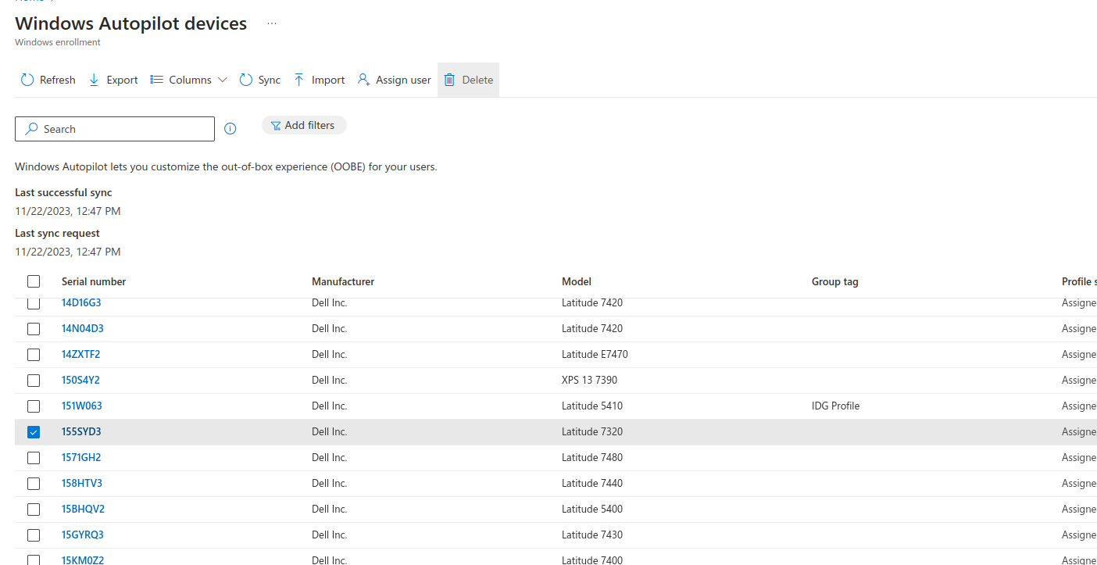Screen dimensions: 1097x565
Task: Expand the Columns dropdown chevron
Action: tap(222, 80)
